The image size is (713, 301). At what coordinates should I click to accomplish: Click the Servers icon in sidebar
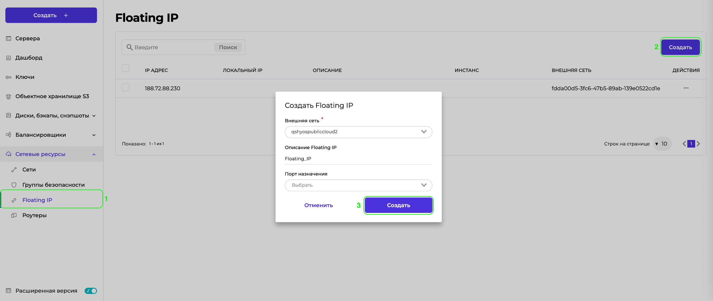9,39
